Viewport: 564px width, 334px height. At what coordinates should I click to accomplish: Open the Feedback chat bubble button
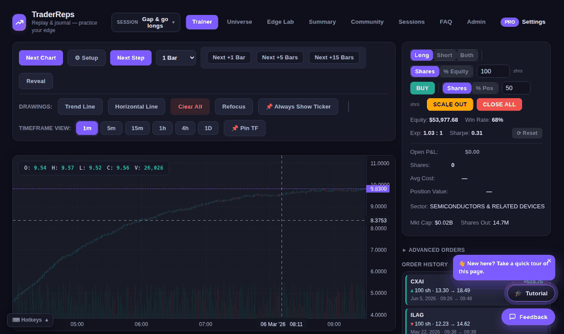click(x=528, y=317)
